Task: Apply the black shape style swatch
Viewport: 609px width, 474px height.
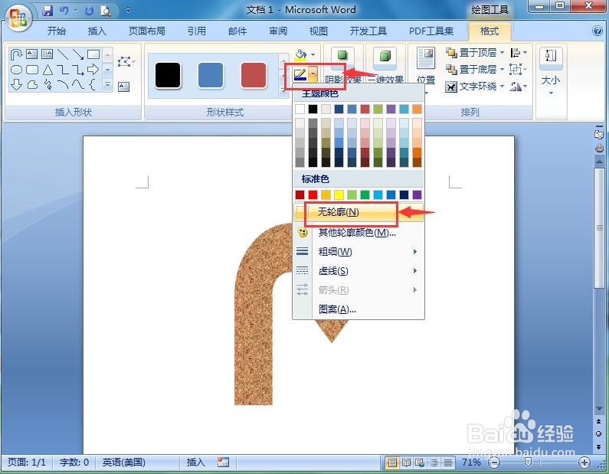Action: [x=168, y=75]
